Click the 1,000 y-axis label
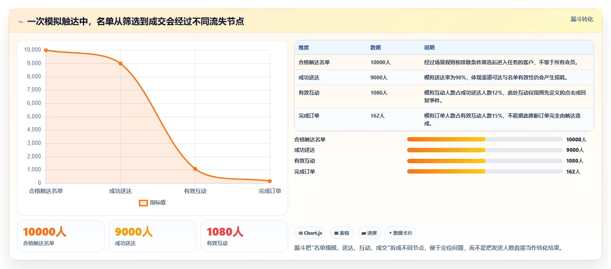The height and width of the screenshot is (269, 611). coord(34,170)
